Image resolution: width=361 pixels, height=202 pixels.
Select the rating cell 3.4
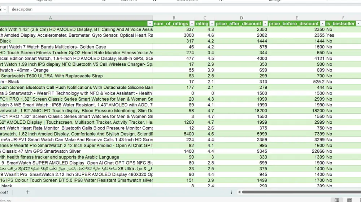[x=205, y=53]
